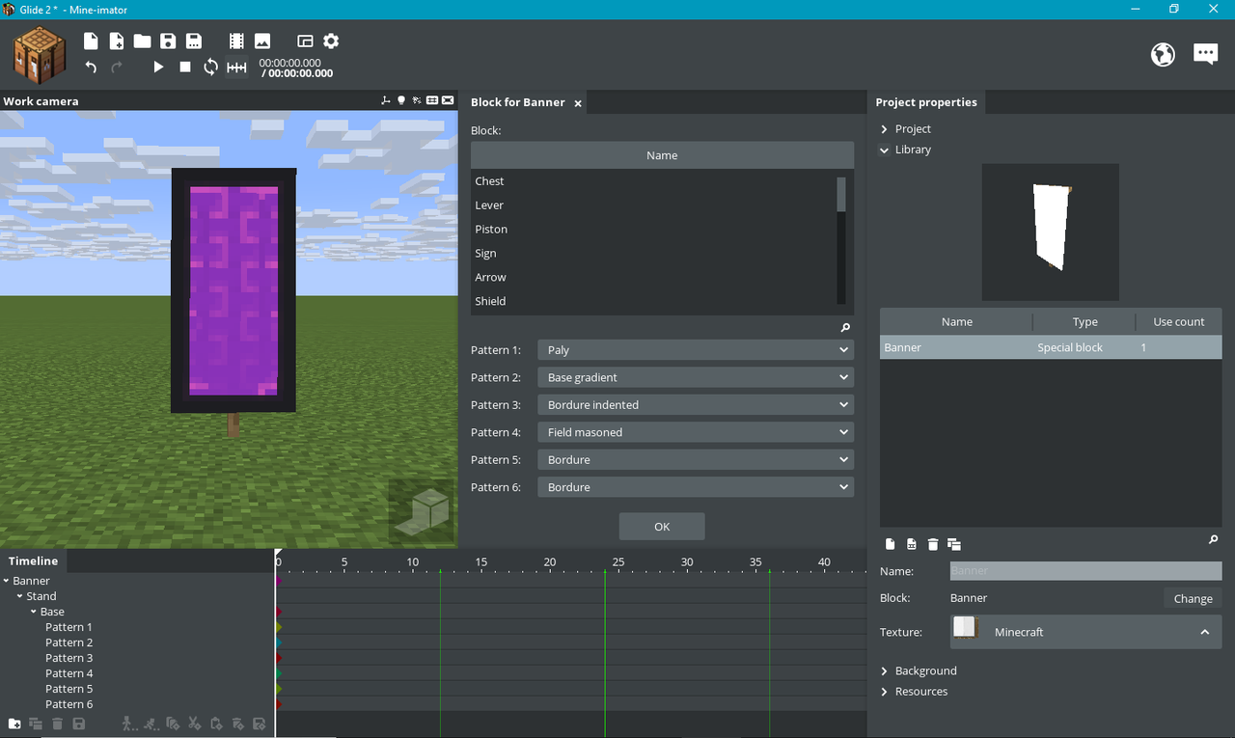Click the Use count column header
This screenshot has height=738, width=1235.
pyautogui.click(x=1179, y=322)
